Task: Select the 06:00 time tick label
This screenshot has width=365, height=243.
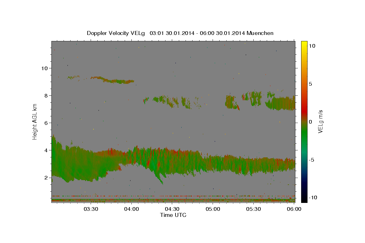Action: (x=294, y=209)
